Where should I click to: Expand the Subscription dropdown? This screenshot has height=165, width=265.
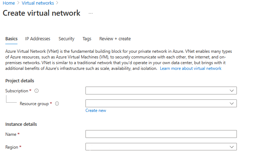coord(161,91)
